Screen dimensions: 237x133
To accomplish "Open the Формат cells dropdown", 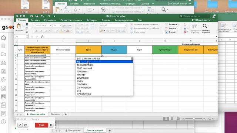I will pos(171,32).
